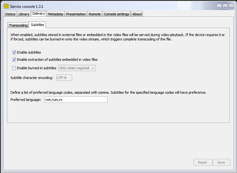This screenshot has width=237, height=173.
Task: Open the 'Only when required' dropdown
Action: coord(77,68)
